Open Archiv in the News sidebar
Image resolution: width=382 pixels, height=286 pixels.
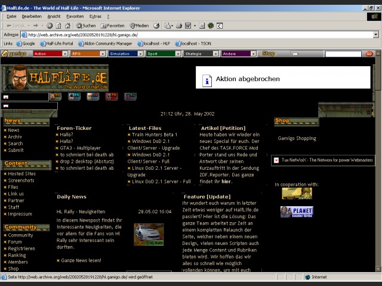[x=15, y=136]
